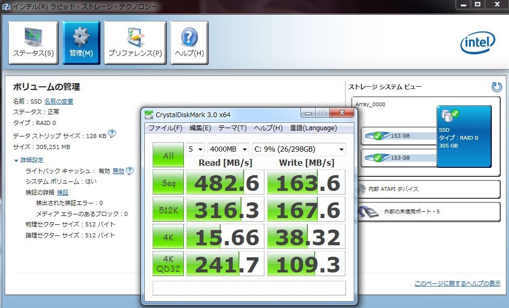Image resolution: width=509 pixels, height=308 pixels.
Task: Open the Help (ヘルプ) toolbar button
Action: 189,43
